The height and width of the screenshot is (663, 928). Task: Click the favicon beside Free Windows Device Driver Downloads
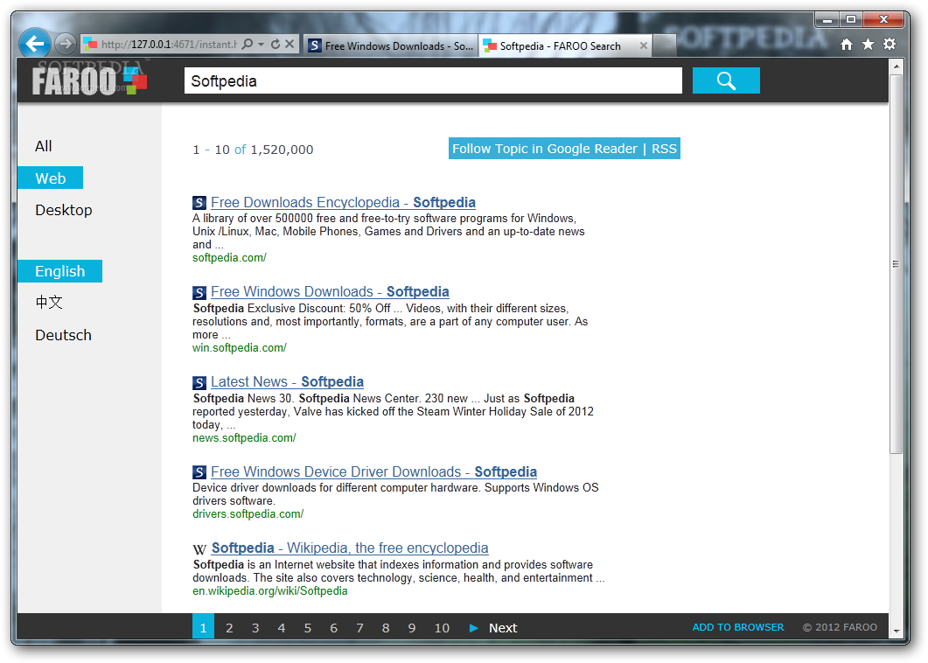(199, 472)
